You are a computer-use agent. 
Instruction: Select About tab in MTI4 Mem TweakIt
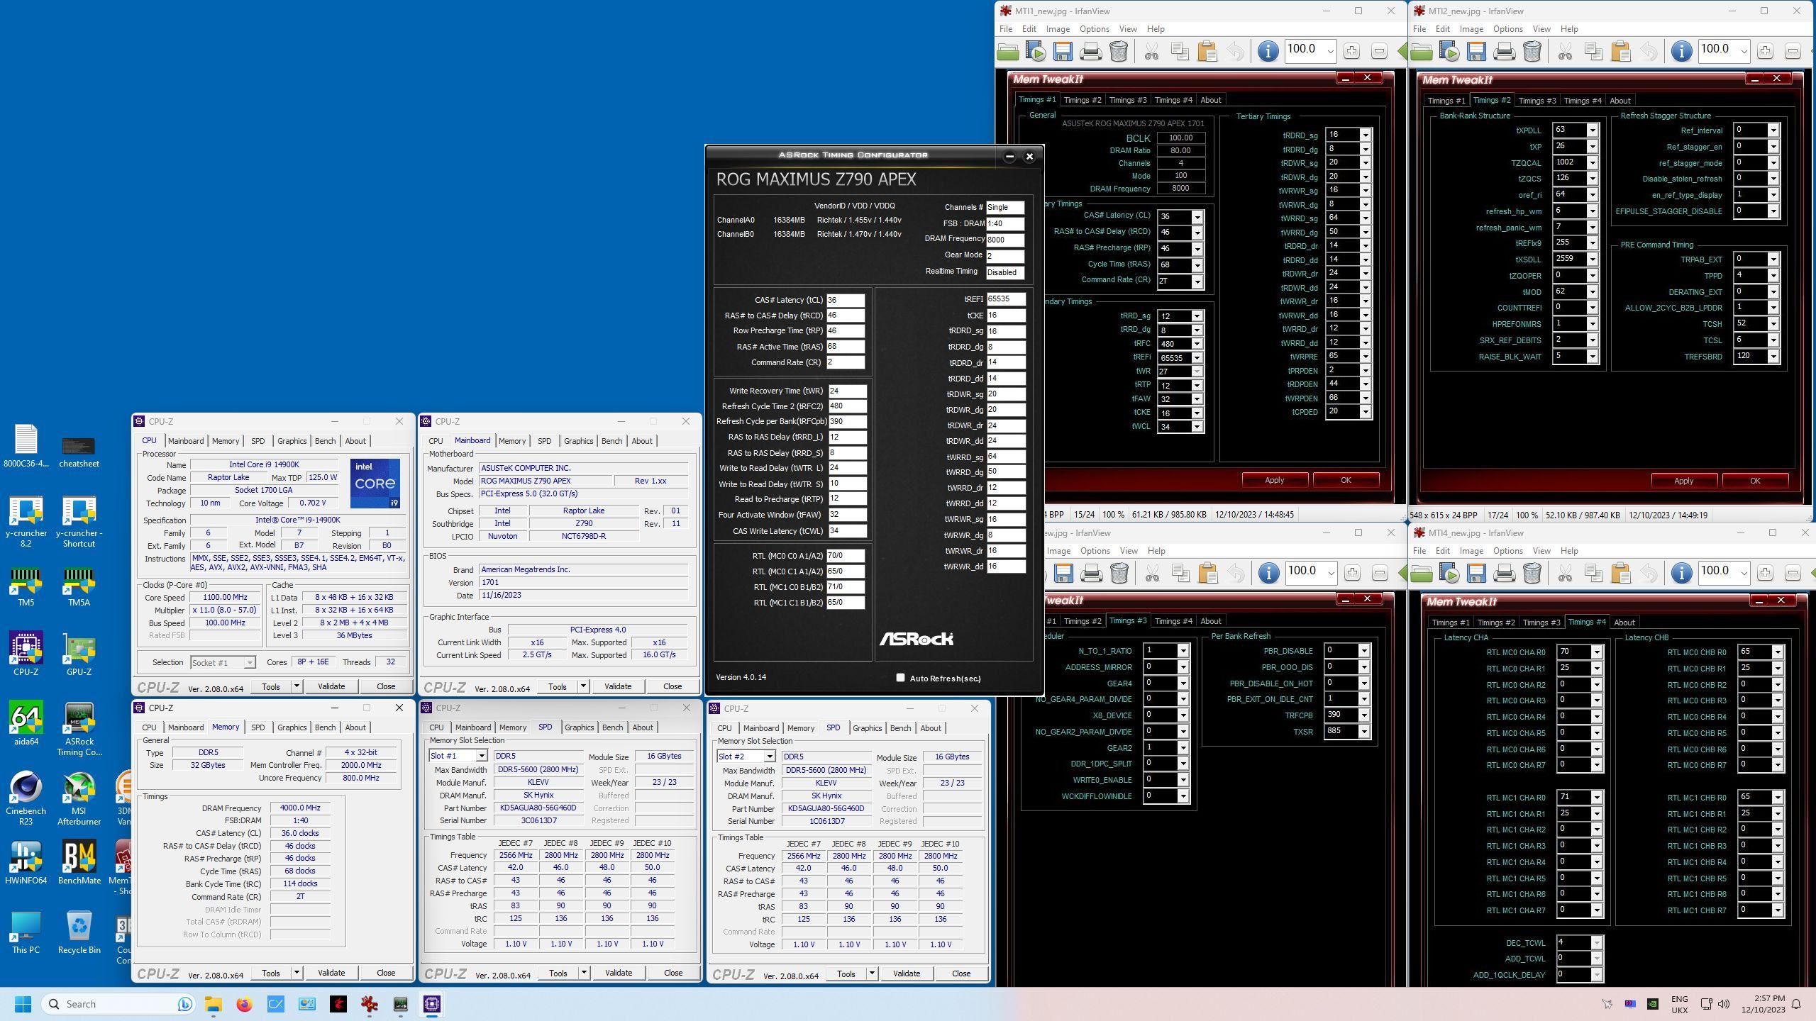(x=1624, y=623)
